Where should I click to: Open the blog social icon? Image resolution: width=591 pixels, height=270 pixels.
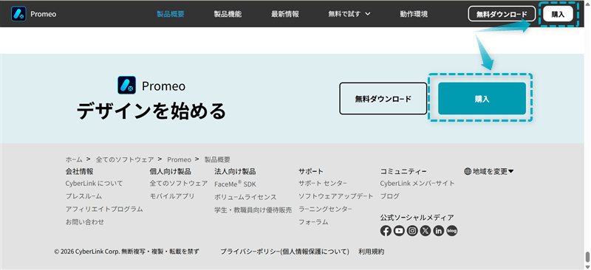(452, 231)
